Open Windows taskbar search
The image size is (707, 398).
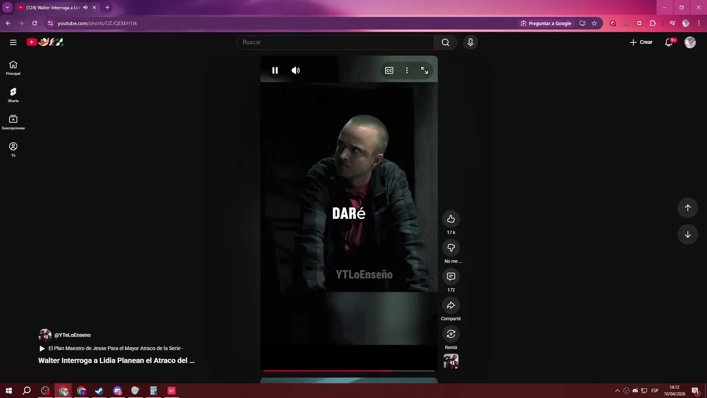tap(27, 391)
